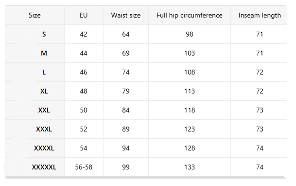Click the Full hip circumference header
The height and width of the screenshot is (186, 296).
tap(190, 15)
